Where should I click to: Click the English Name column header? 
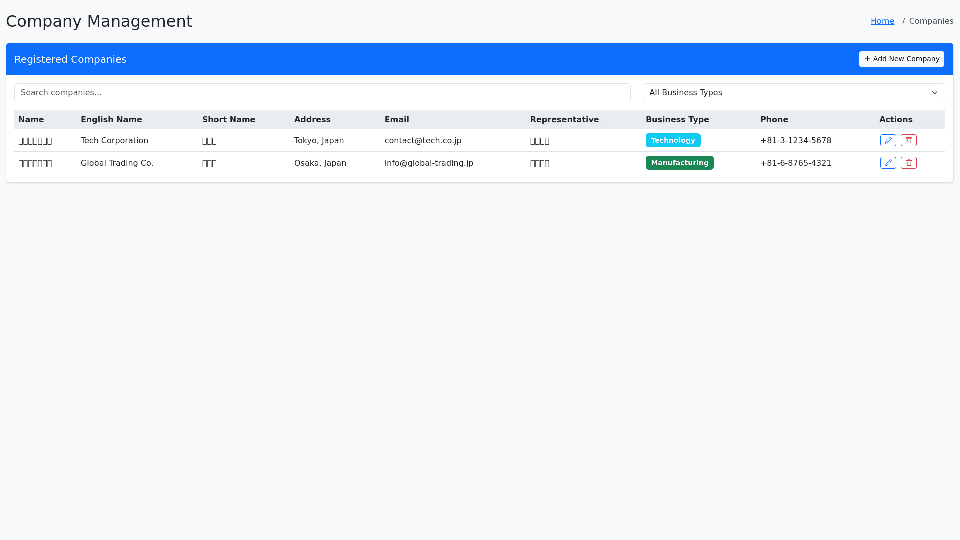[111, 120]
